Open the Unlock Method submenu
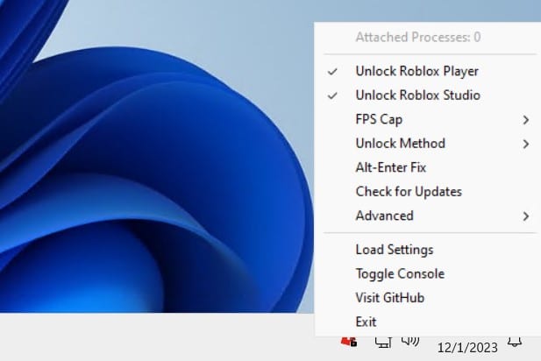Image resolution: width=541 pixels, height=361 pixels. [428, 144]
